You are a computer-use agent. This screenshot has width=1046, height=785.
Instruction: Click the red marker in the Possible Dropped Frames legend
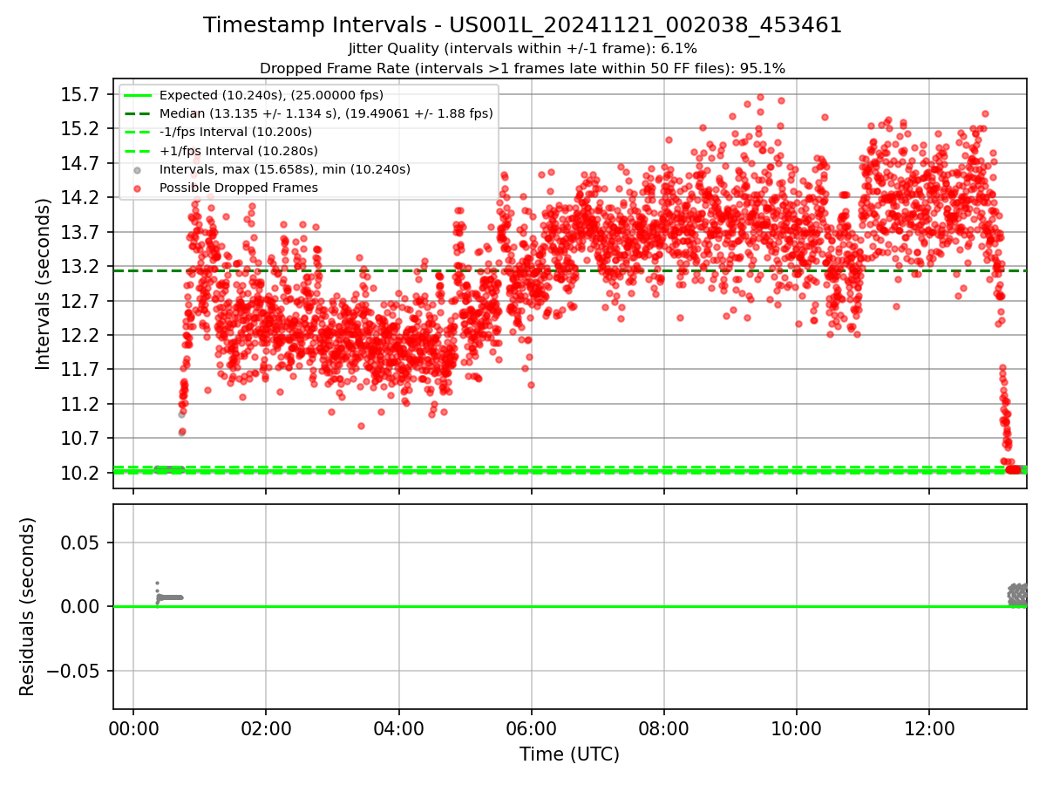coord(139,188)
